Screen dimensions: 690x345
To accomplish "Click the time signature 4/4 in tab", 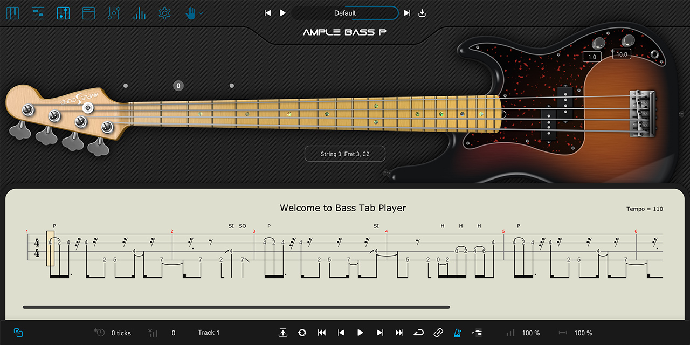I will [37, 248].
